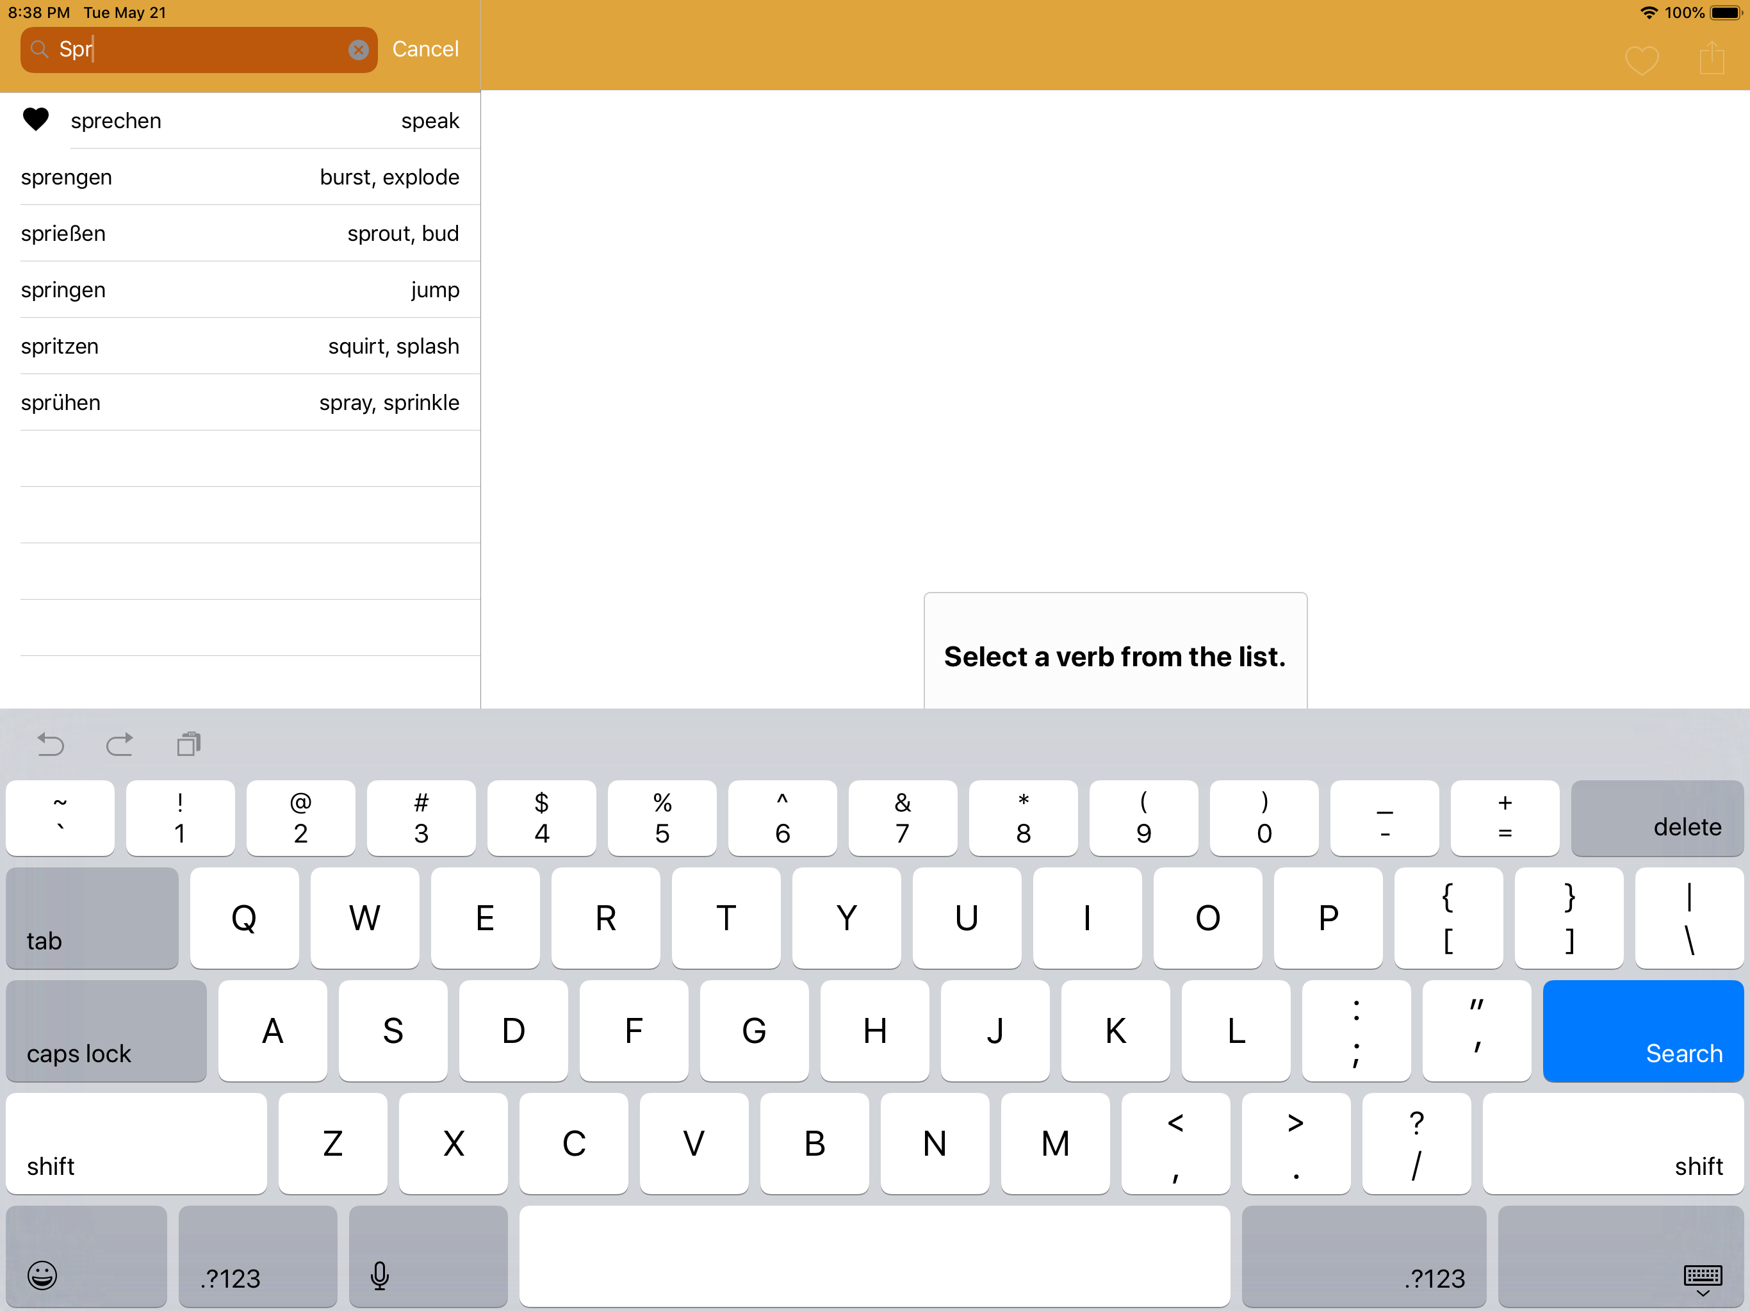Open the emoji keyboard
The height and width of the screenshot is (1312, 1750).
click(86, 1257)
